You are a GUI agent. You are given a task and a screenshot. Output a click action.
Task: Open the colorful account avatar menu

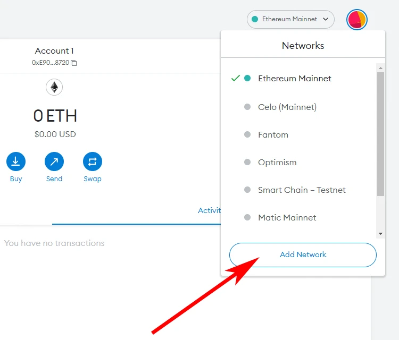click(356, 20)
